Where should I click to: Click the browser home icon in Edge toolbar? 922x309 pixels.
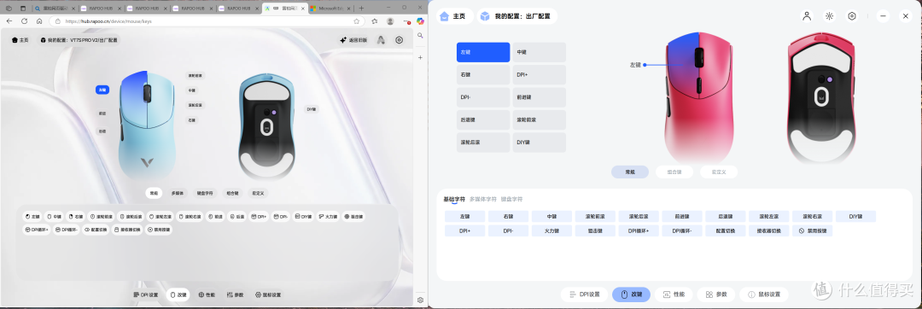38,20
